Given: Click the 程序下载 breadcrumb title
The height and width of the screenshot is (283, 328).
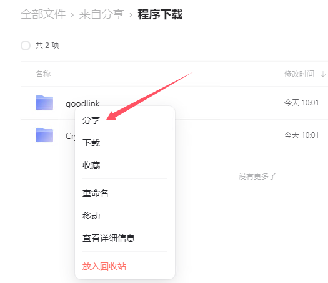Looking at the screenshot, I should pyautogui.click(x=160, y=14).
